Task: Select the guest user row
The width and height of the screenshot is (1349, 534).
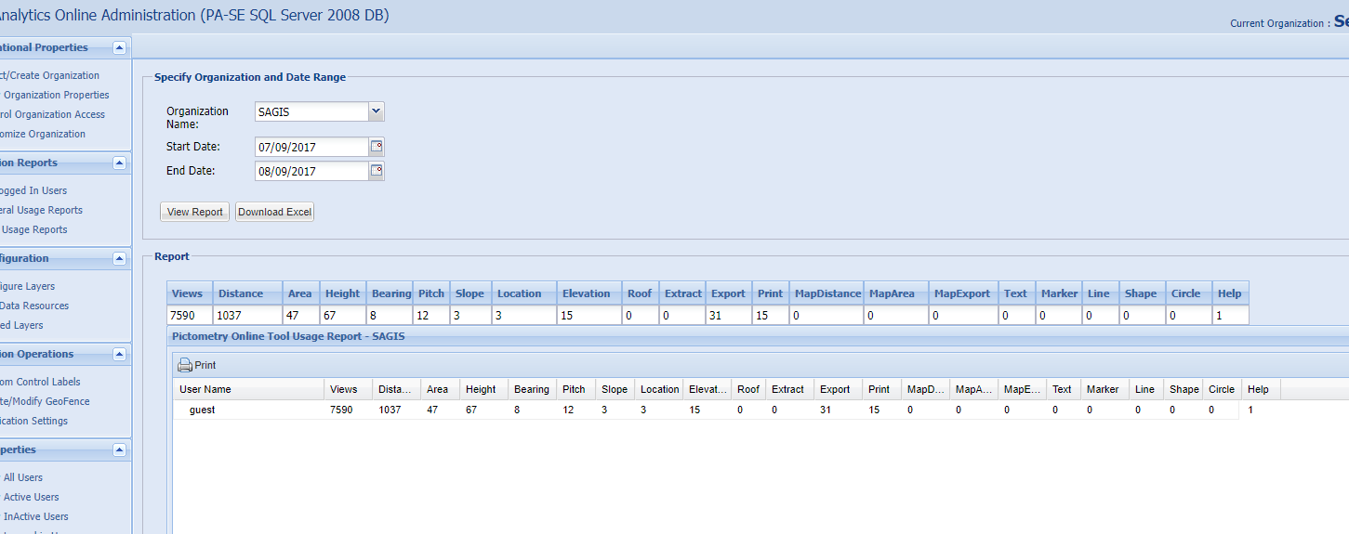Action: click(x=707, y=410)
